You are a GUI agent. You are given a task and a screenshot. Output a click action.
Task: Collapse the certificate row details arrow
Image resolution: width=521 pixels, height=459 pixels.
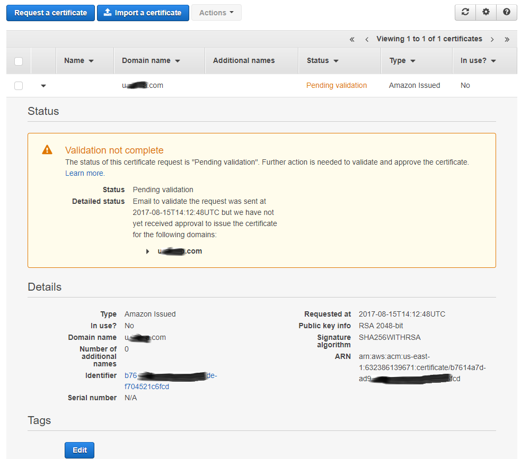[43, 86]
